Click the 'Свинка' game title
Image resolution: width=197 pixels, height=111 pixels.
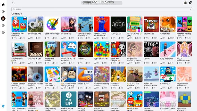coord(147,59)
